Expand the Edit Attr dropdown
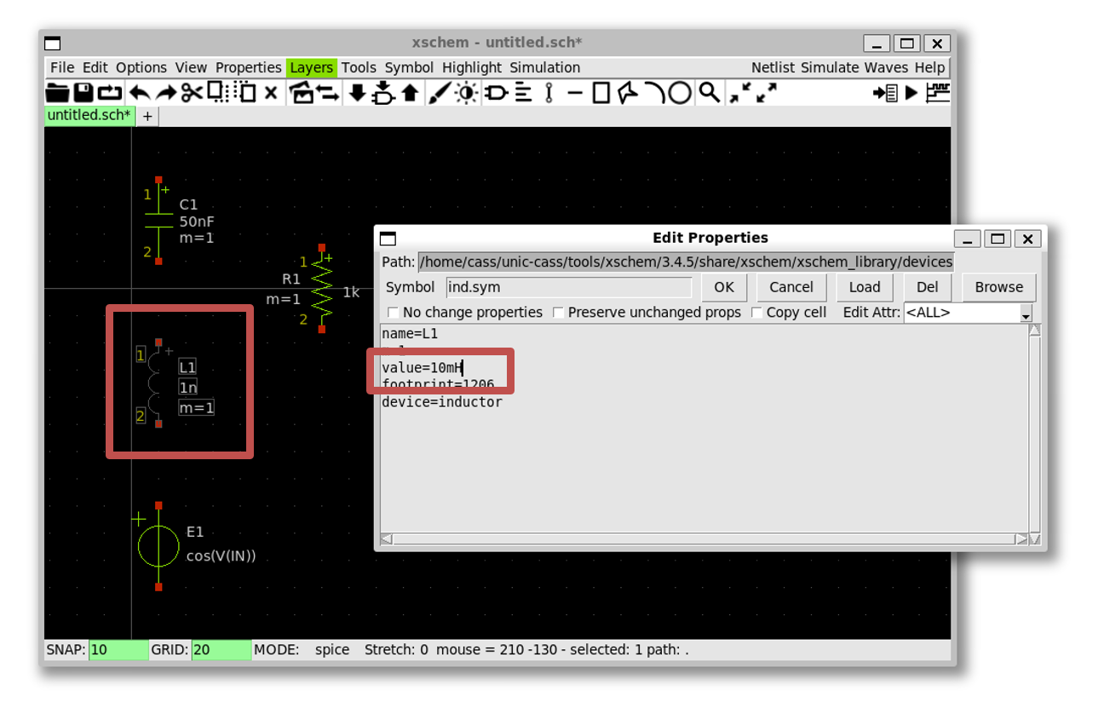The image size is (1104, 725). tap(1026, 314)
